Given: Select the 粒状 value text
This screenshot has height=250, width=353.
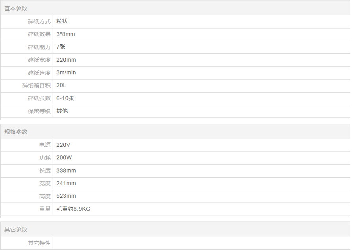Looking at the screenshot, I should (x=62, y=21).
